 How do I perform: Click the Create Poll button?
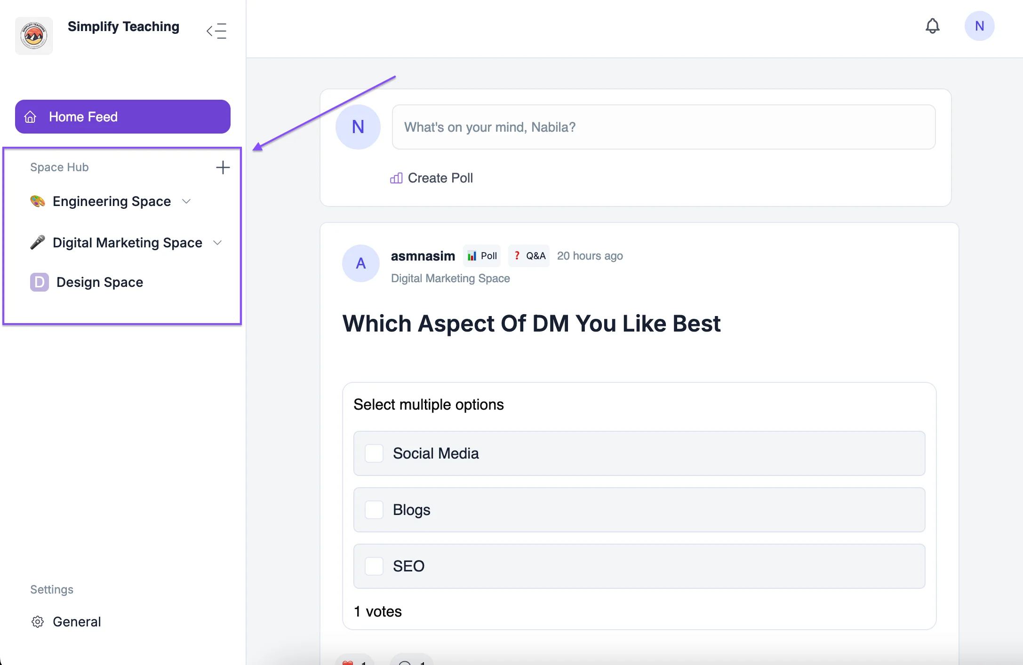coord(440,178)
